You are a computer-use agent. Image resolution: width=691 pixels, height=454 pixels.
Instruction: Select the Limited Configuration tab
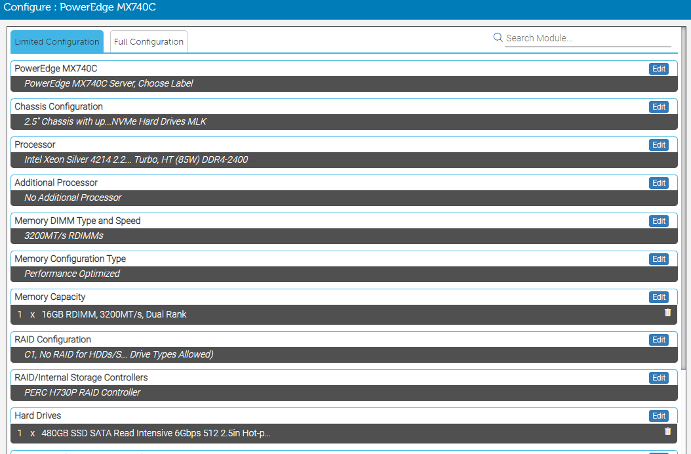click(x=57, y=42)
